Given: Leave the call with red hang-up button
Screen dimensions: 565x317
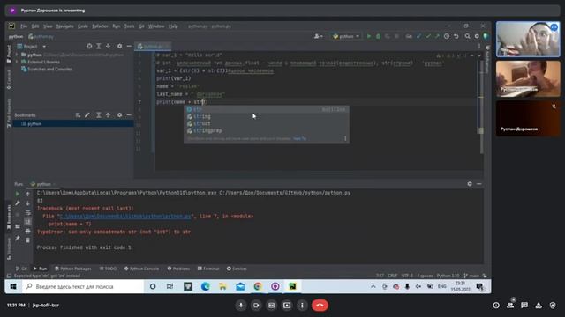Looking at the screenshot, I should [x=320, y=306].
